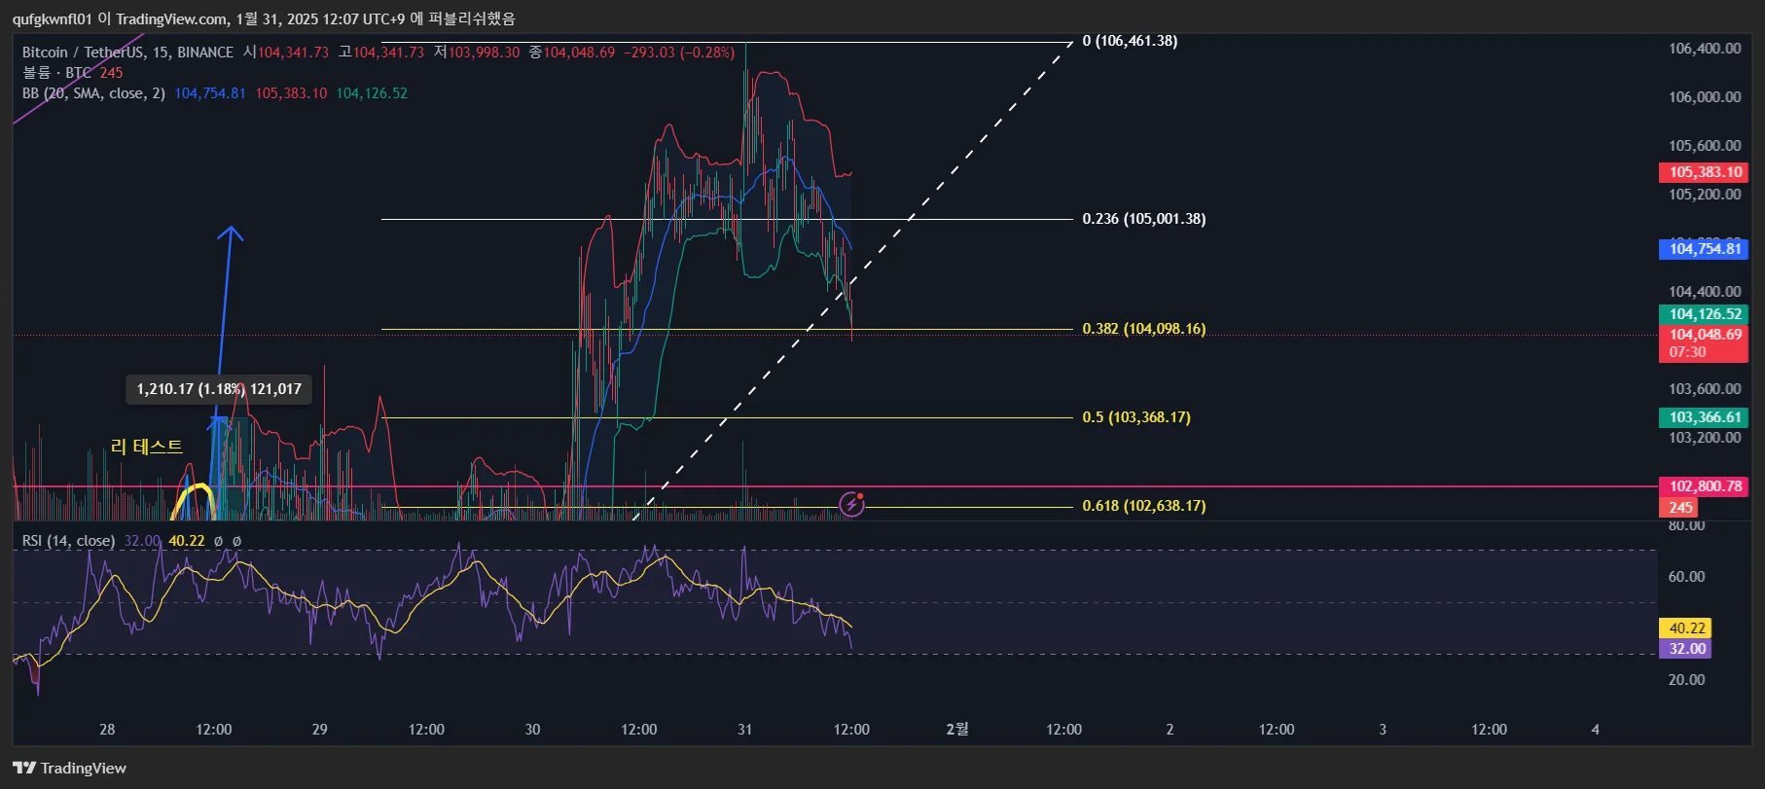
Task: Click the yellow 40.22 RSI axis label
Action: point(1685,628)
